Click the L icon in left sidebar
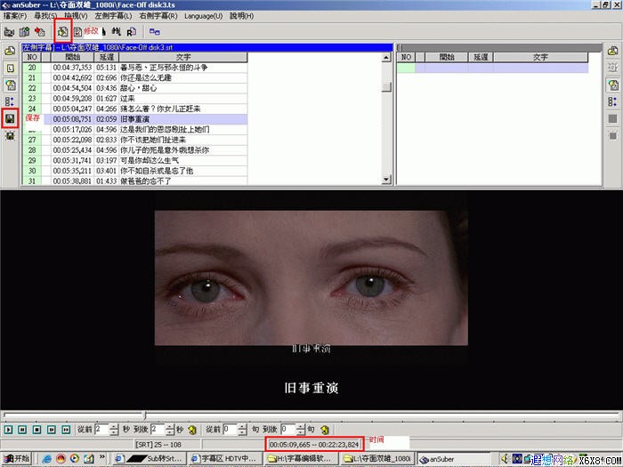623x467 pixels. coord(11,68)
